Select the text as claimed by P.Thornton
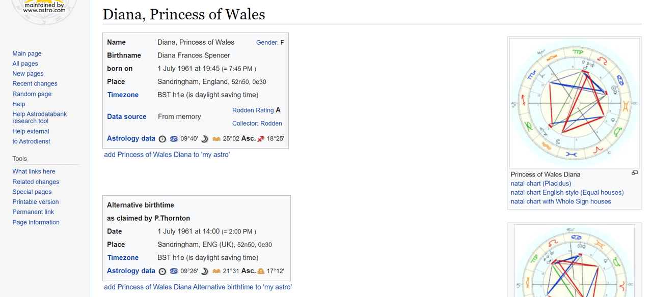This screenshot has height=297, width=652. pyautogui.click(x=148, y=218)
